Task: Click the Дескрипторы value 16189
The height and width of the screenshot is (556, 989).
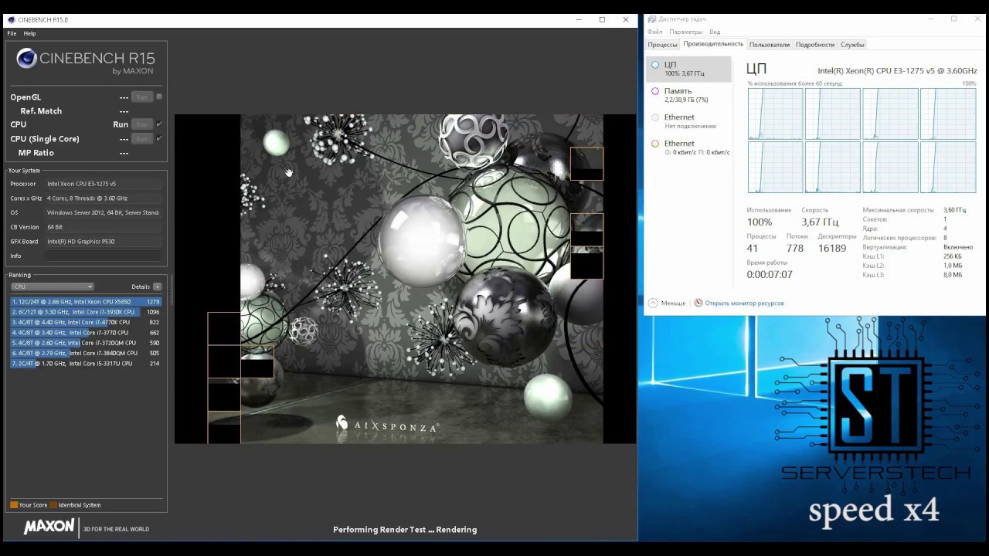Action: [832, 248]
